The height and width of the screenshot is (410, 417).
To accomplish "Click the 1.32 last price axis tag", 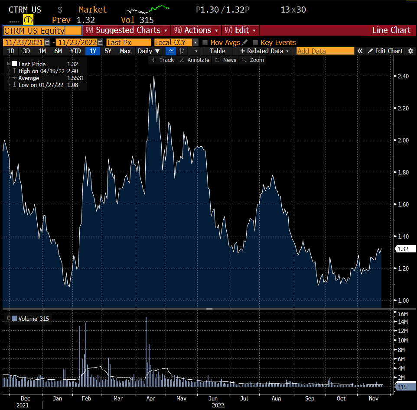I will (x=406, y=249).
